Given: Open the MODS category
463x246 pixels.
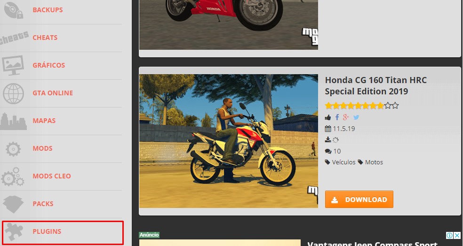Looking at the screenshot, I should click(x=42, y=148).
